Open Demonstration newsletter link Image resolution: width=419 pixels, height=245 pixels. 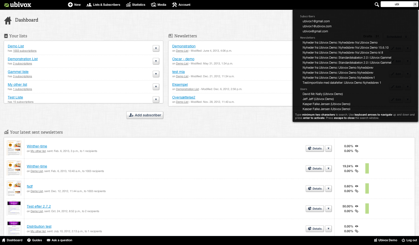184,46
